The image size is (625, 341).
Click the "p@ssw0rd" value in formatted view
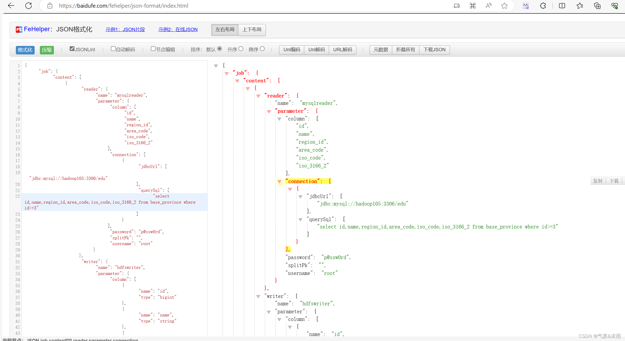[335, 258]
